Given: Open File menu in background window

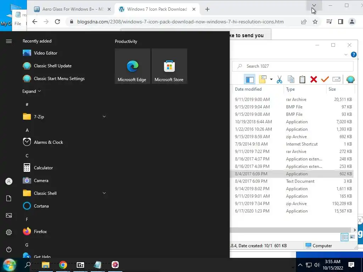Looking at the screenshot, I should [18, 24].
